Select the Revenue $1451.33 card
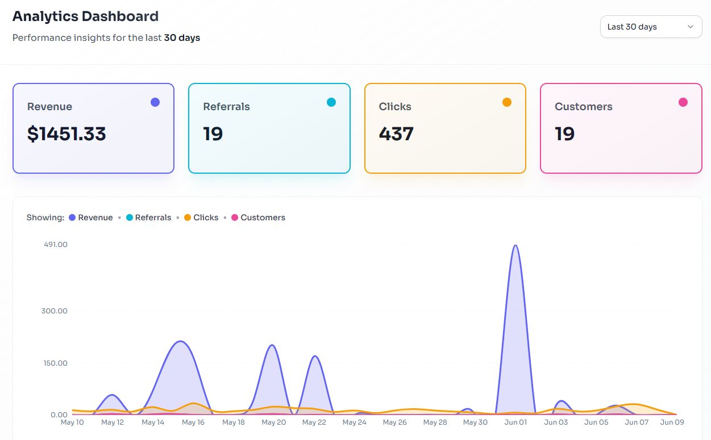The image size is (711, 440). [x=93, y=128]
